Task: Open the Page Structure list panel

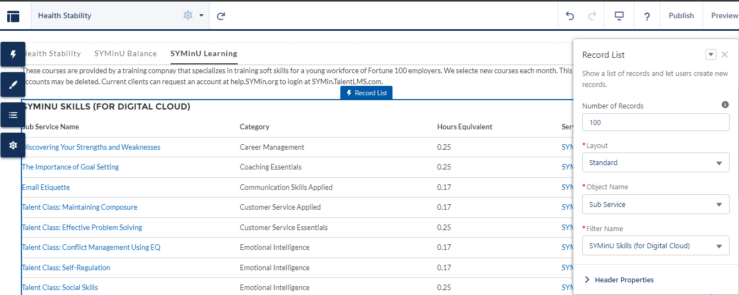Action: pyautogui.click(x=13, y=115)
